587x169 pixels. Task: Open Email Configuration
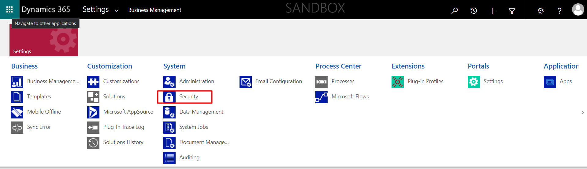coord(278,81)
